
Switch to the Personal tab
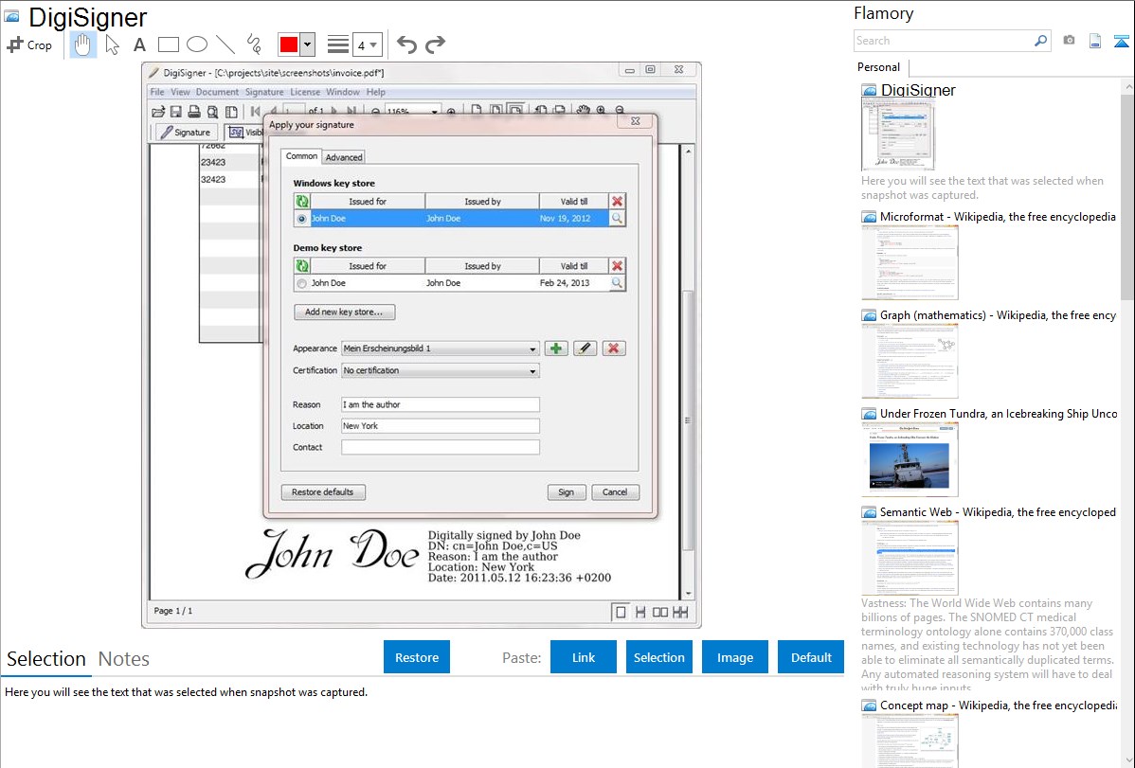(x=879, y=67)
